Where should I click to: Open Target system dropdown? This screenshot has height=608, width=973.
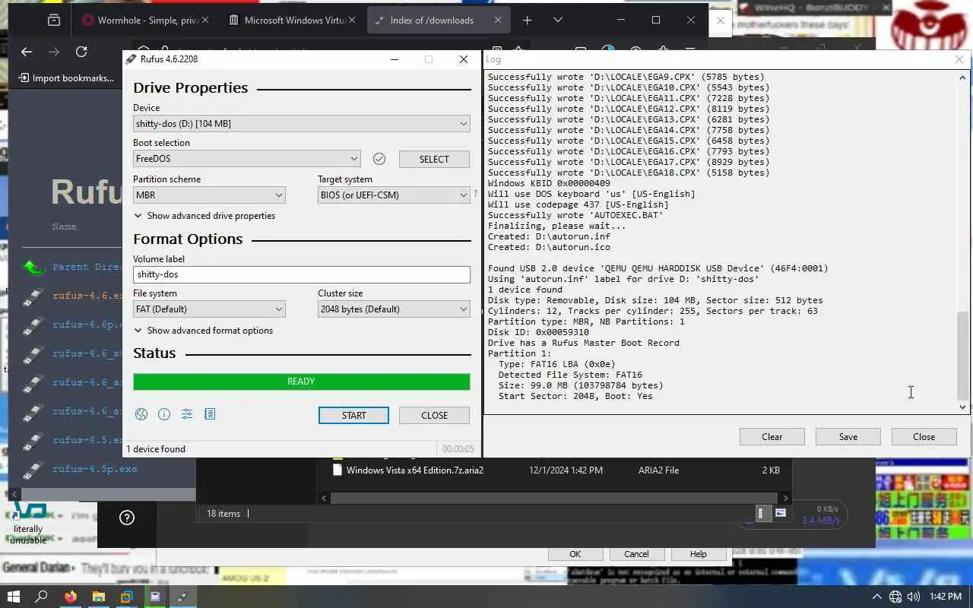[394, 195]
